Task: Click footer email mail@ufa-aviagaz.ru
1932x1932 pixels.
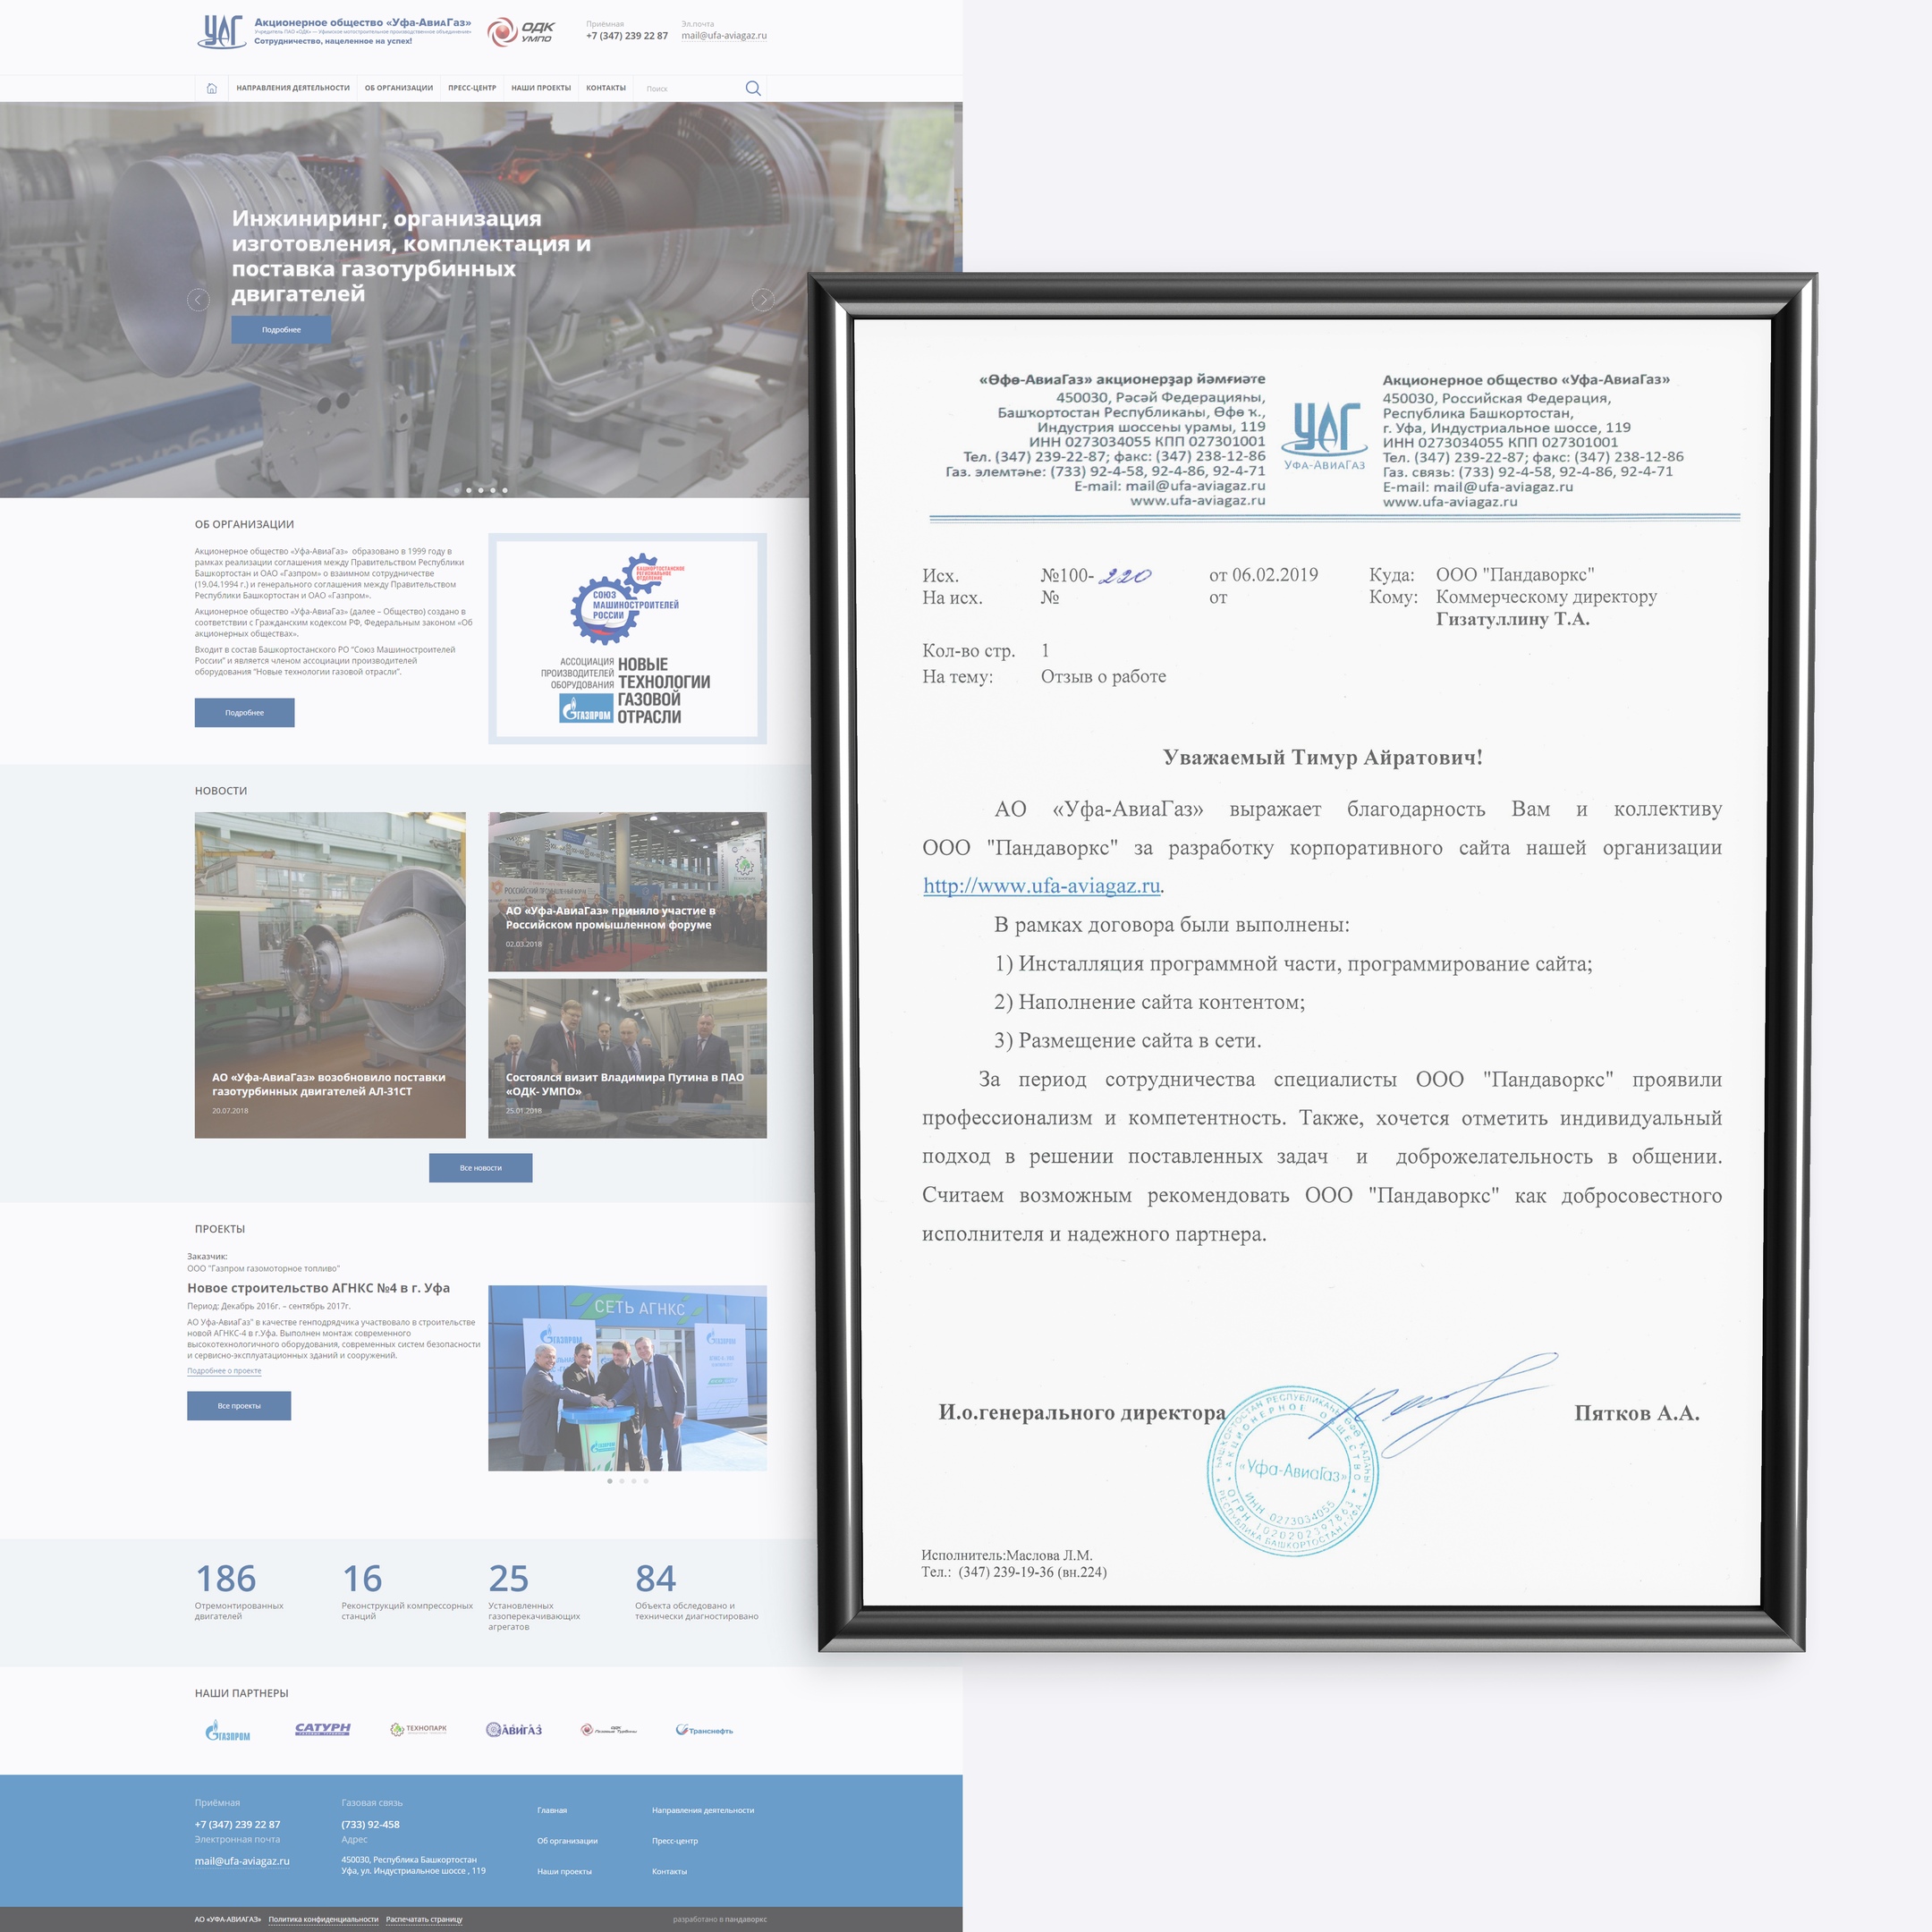Action: click(x=242, y=1861)
